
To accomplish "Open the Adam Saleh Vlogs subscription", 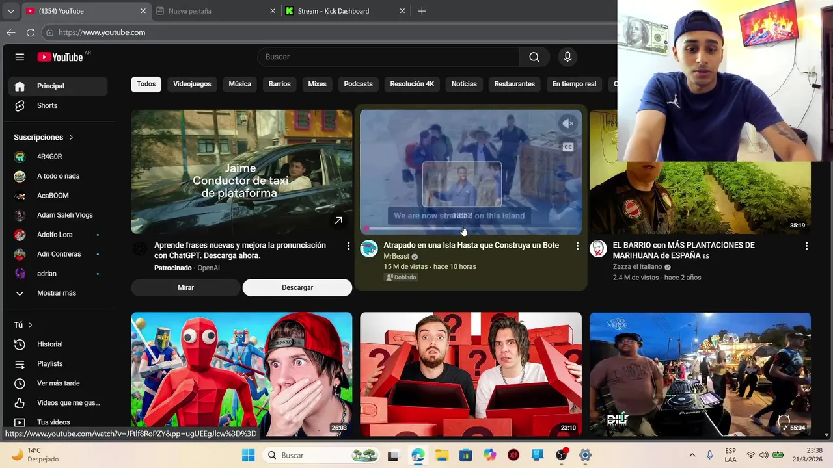I will [x=58, y=215].
